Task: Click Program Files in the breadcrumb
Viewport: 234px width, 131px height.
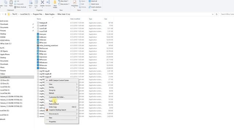Action: tap(37, 14)
